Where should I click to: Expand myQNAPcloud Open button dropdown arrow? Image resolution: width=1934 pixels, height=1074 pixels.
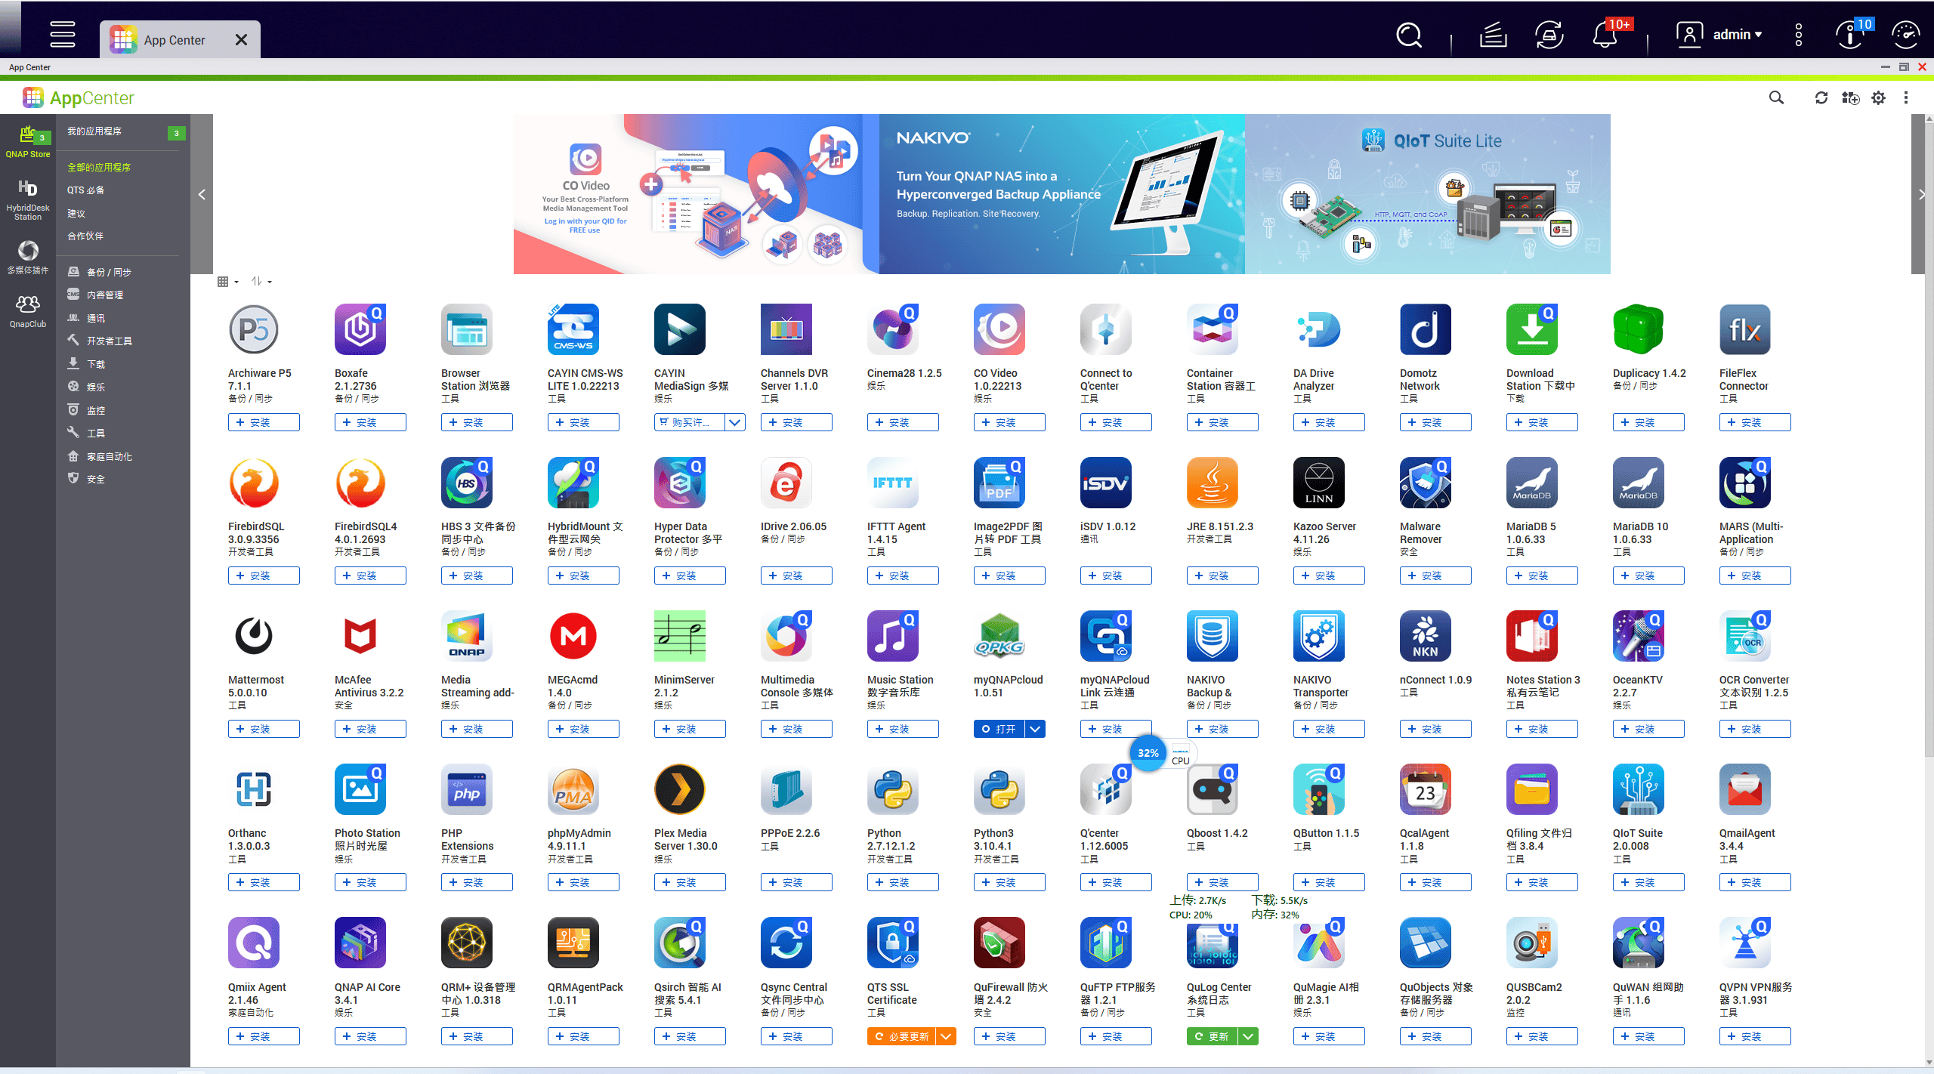click(x=1036, y=729)
